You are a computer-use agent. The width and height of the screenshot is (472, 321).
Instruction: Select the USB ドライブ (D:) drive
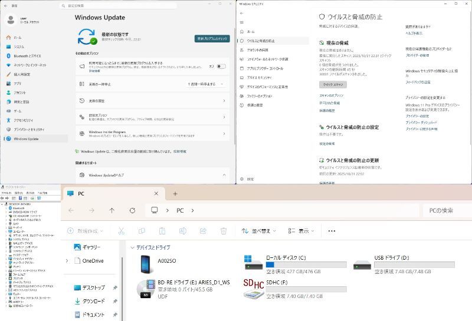pos(404,264)
